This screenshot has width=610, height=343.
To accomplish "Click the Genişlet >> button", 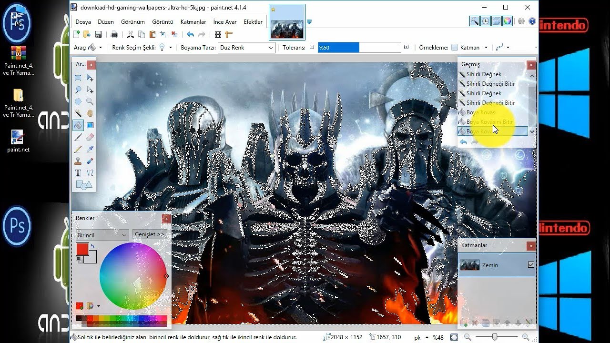I will coord(149,234).
